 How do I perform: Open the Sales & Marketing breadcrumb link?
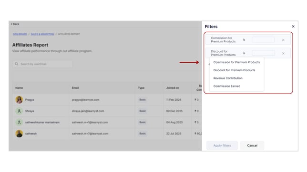(x=42, y=34)
